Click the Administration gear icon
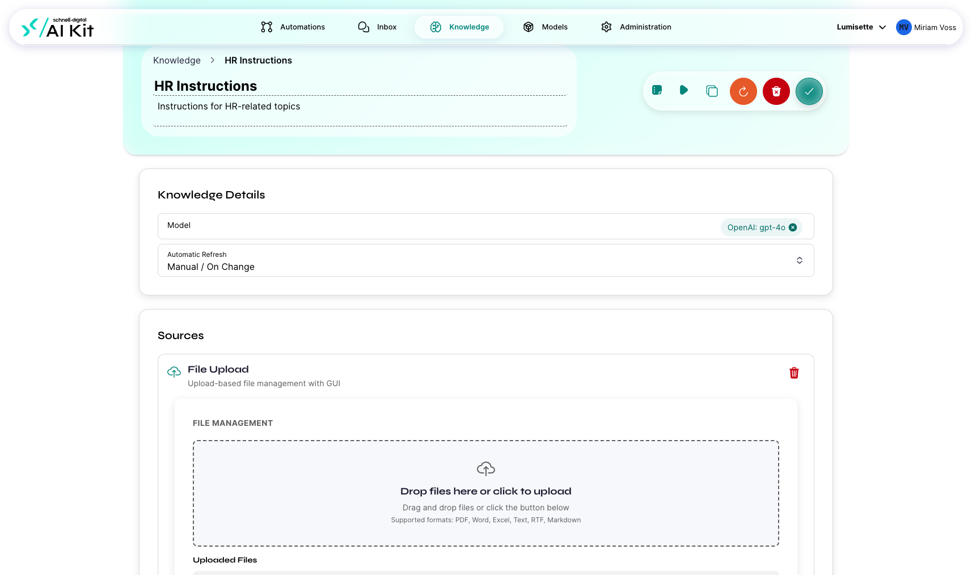 pos(606,27)
